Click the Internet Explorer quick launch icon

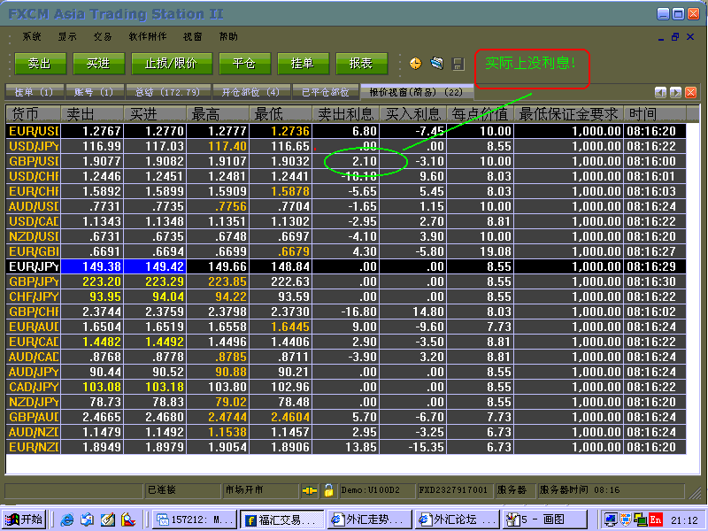(67, 519)
